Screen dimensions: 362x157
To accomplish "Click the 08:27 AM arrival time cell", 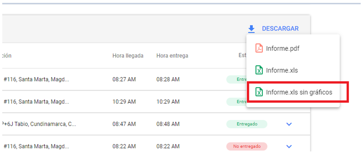I will pyautogui.click(x=124, y=79).
